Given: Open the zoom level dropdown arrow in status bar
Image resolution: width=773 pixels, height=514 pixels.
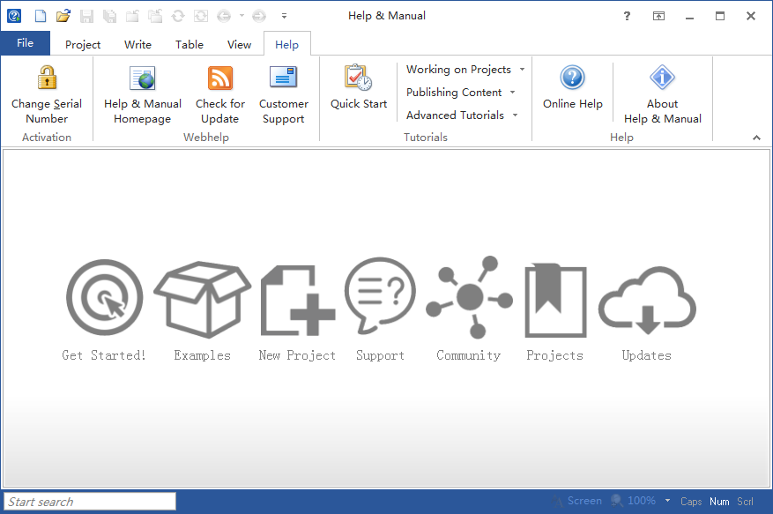Looking at the screenshot, I should (667, 501).
